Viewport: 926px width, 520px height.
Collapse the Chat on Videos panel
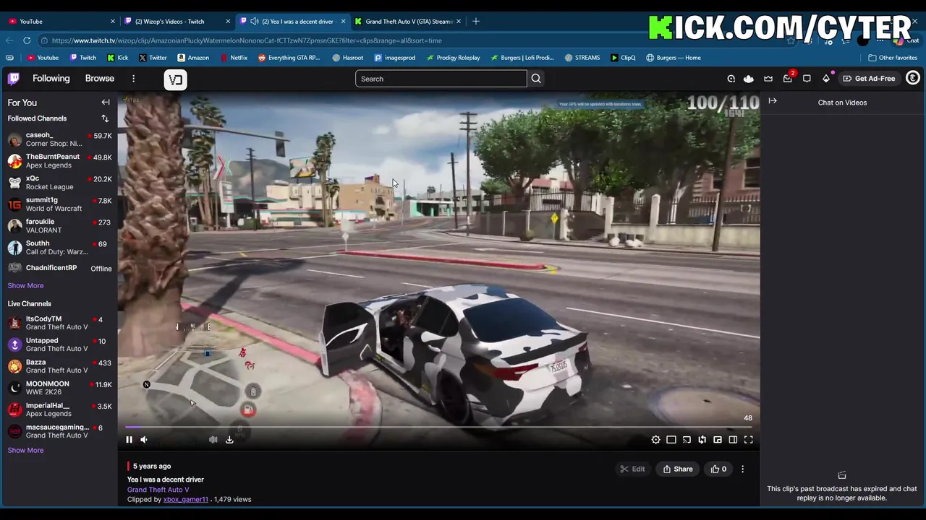pyautogui.click(x=773, y=101)
